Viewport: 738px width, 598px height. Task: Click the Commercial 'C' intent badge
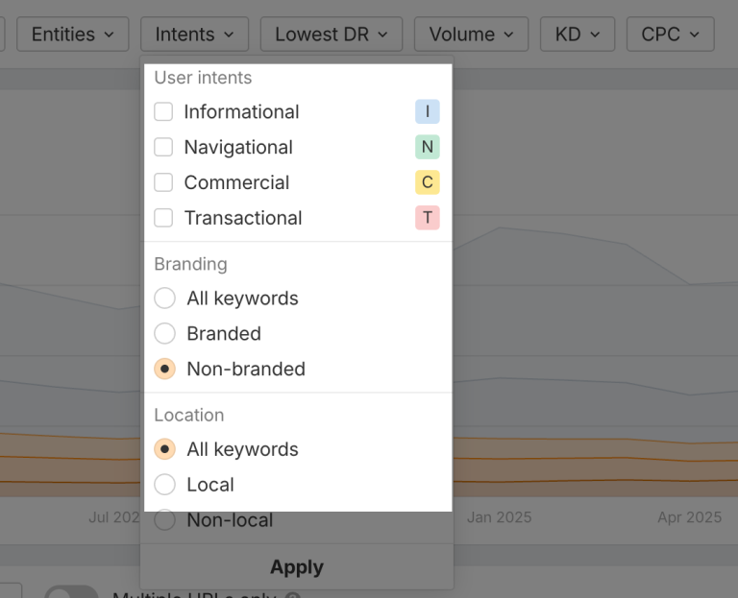[x=428, y=182]
